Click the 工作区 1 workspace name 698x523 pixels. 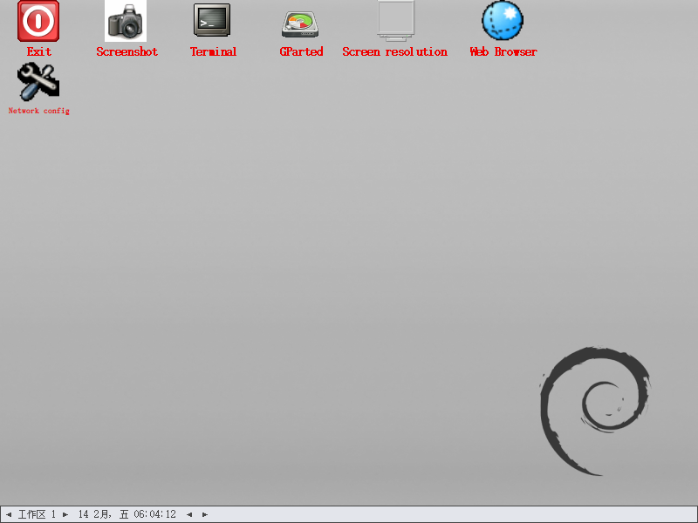[x=37, y=514]
